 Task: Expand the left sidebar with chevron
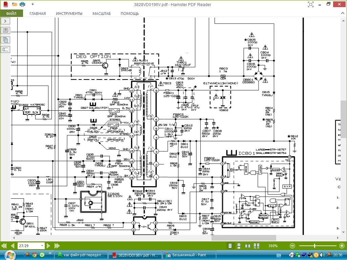(x=5, y=21)
